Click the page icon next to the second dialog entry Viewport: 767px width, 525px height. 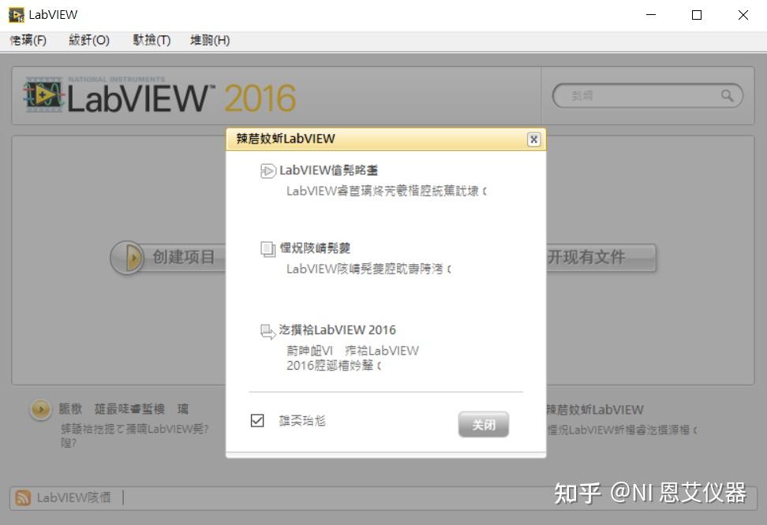click(268, 248)
